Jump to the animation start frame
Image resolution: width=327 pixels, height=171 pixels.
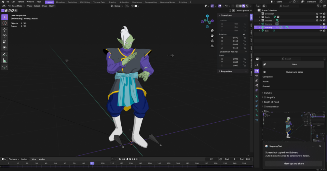point(120,159)
